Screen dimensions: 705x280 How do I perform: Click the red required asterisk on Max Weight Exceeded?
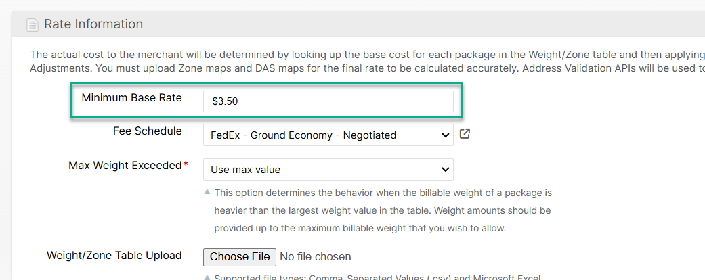pyautogui.click(x=186, y=166)
